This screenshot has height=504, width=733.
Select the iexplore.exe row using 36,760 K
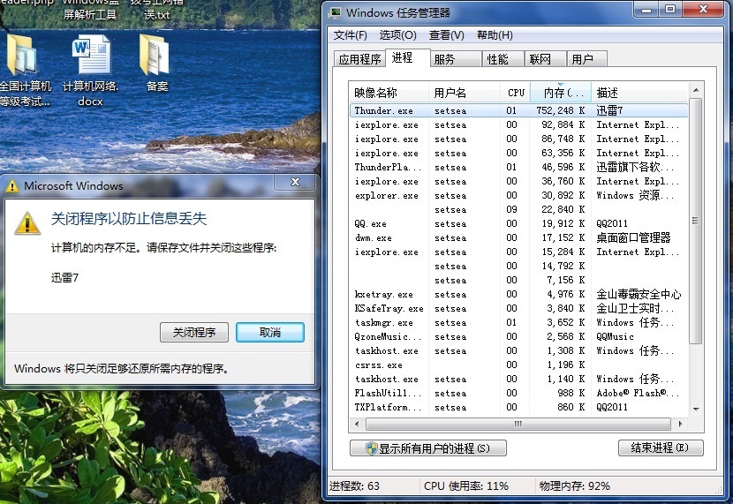518,181
